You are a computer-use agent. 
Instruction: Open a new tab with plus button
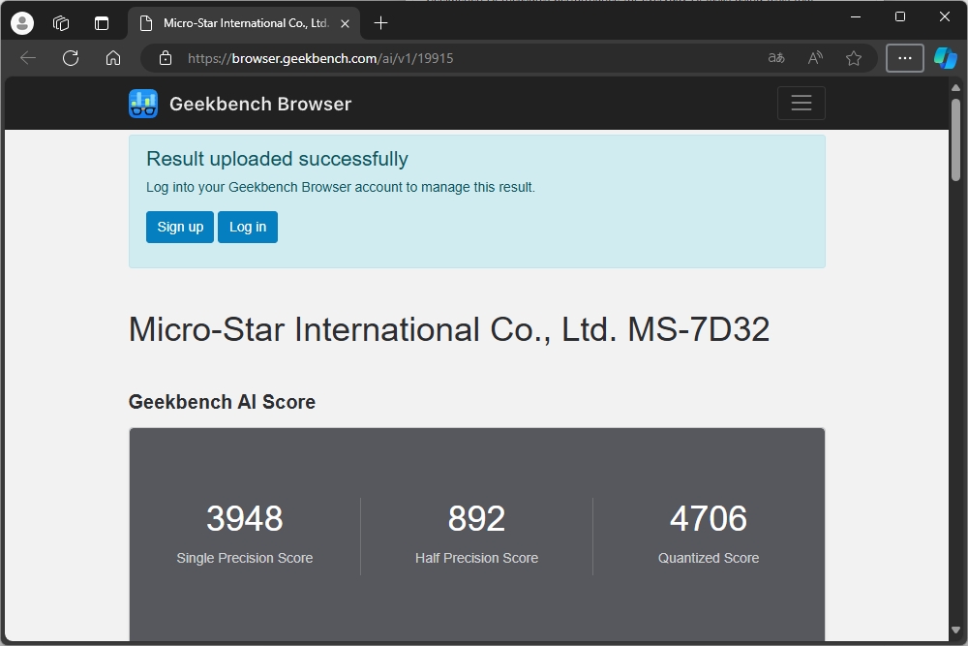click(x=380, y=23)
